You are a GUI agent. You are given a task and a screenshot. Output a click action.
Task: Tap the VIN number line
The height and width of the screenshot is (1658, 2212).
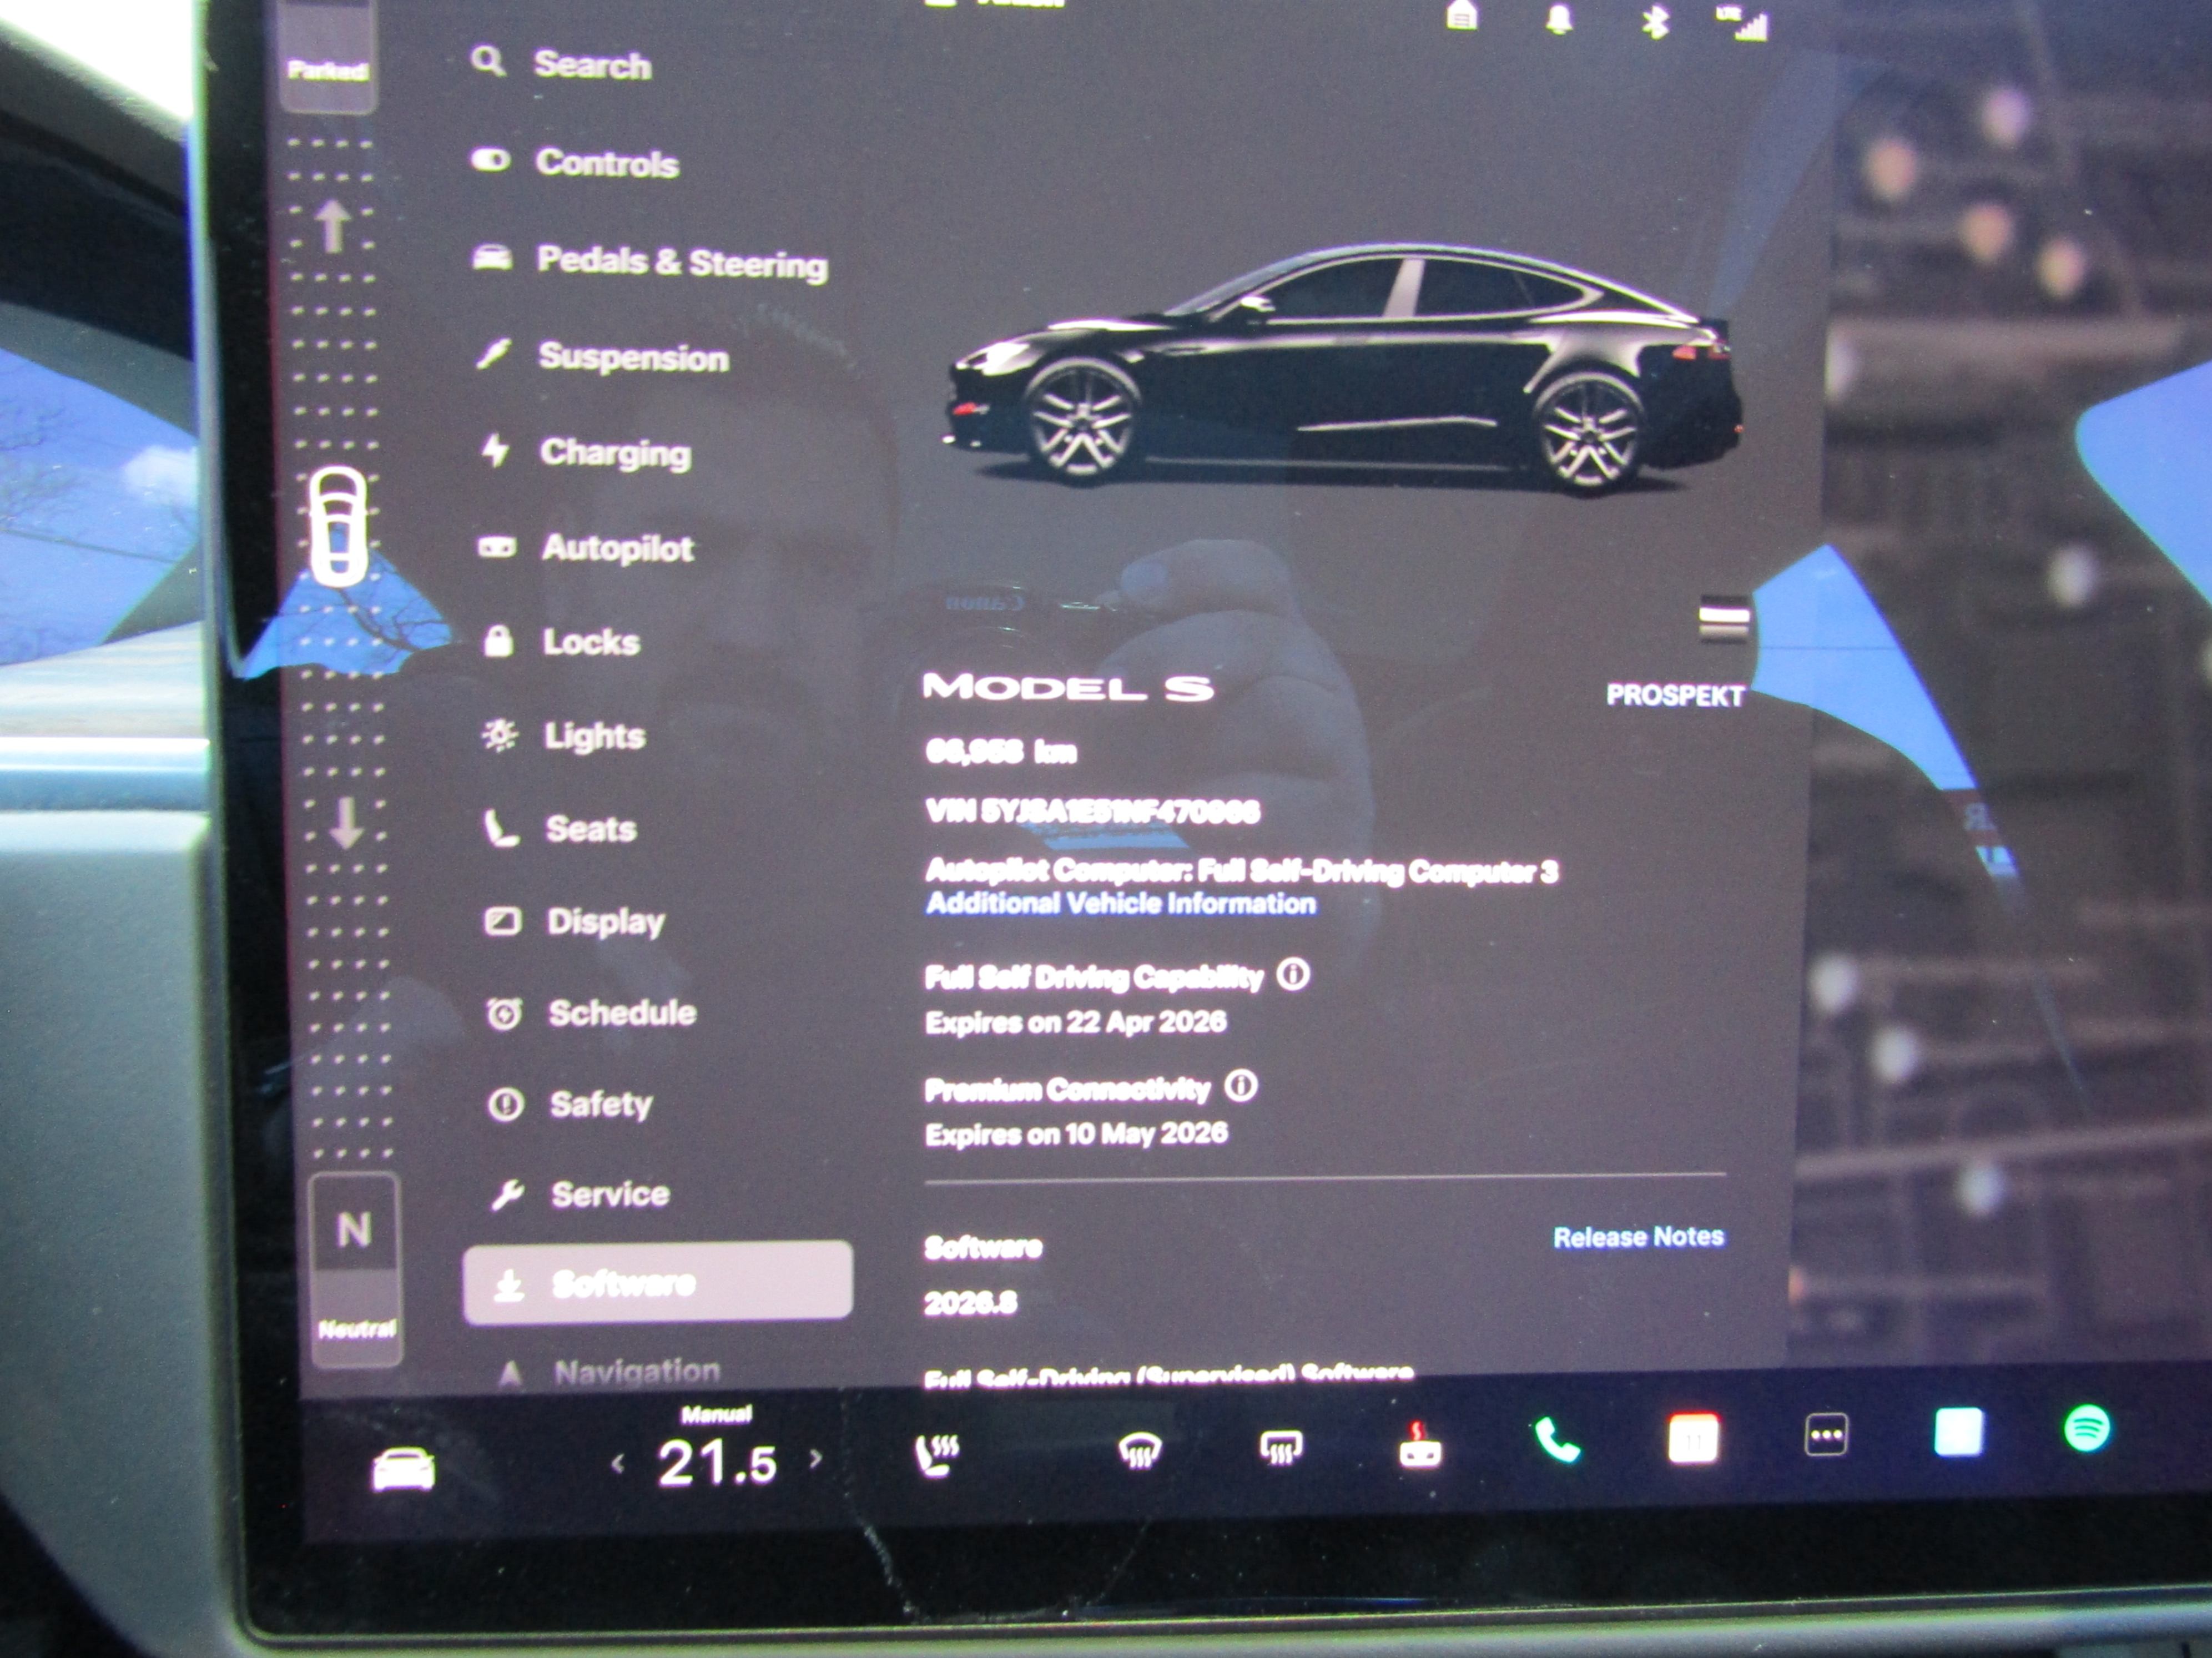coord(1092,811)
